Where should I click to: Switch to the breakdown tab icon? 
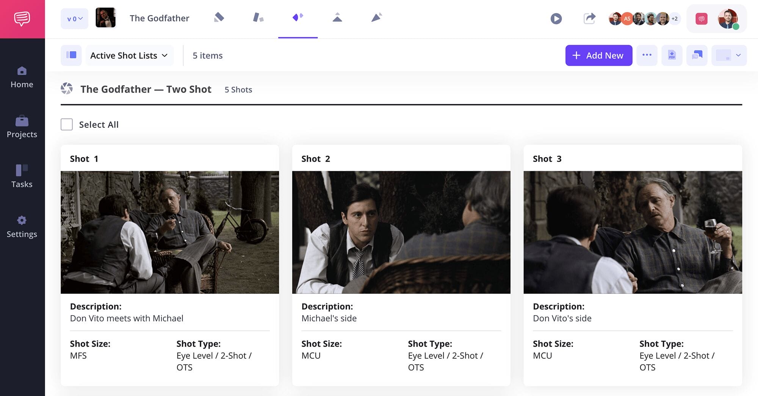258,17
